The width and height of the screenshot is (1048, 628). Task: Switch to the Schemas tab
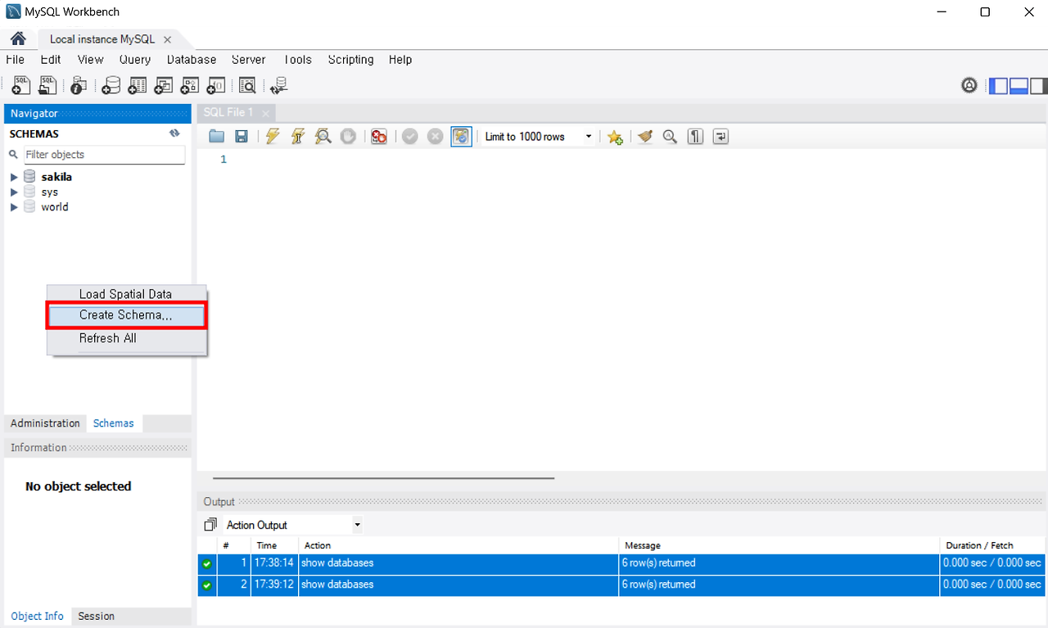click(114, 423)
